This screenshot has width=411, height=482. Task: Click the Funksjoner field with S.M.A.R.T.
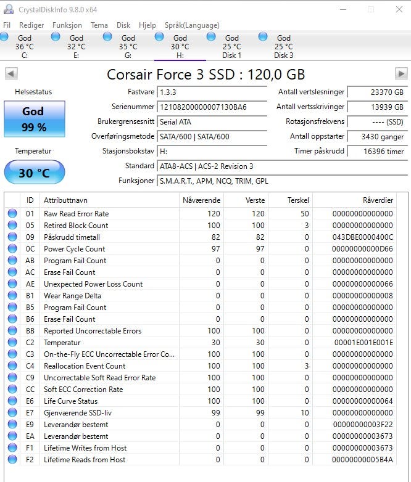pos(282,181)
